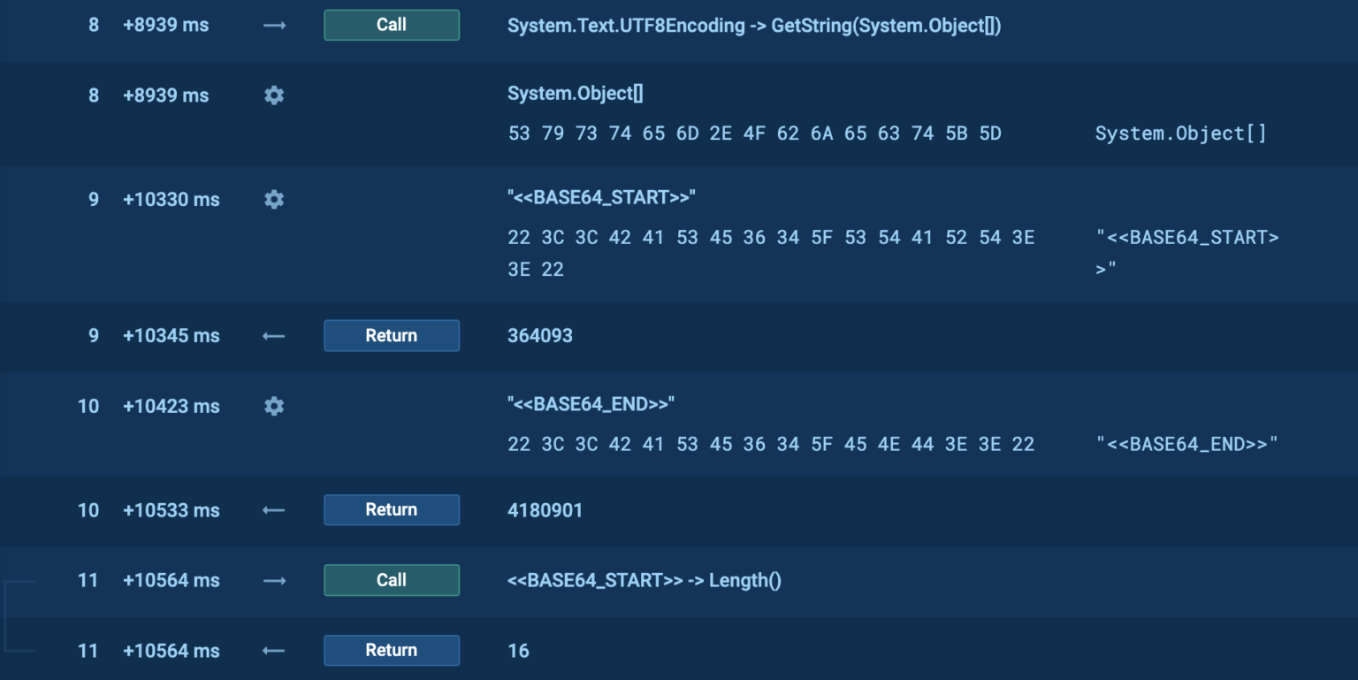Image resolution: width=1358 pixels, height=680 pixels.
Task: Click the right arrow beside the Length() call
Action: [x=274, y=581]
